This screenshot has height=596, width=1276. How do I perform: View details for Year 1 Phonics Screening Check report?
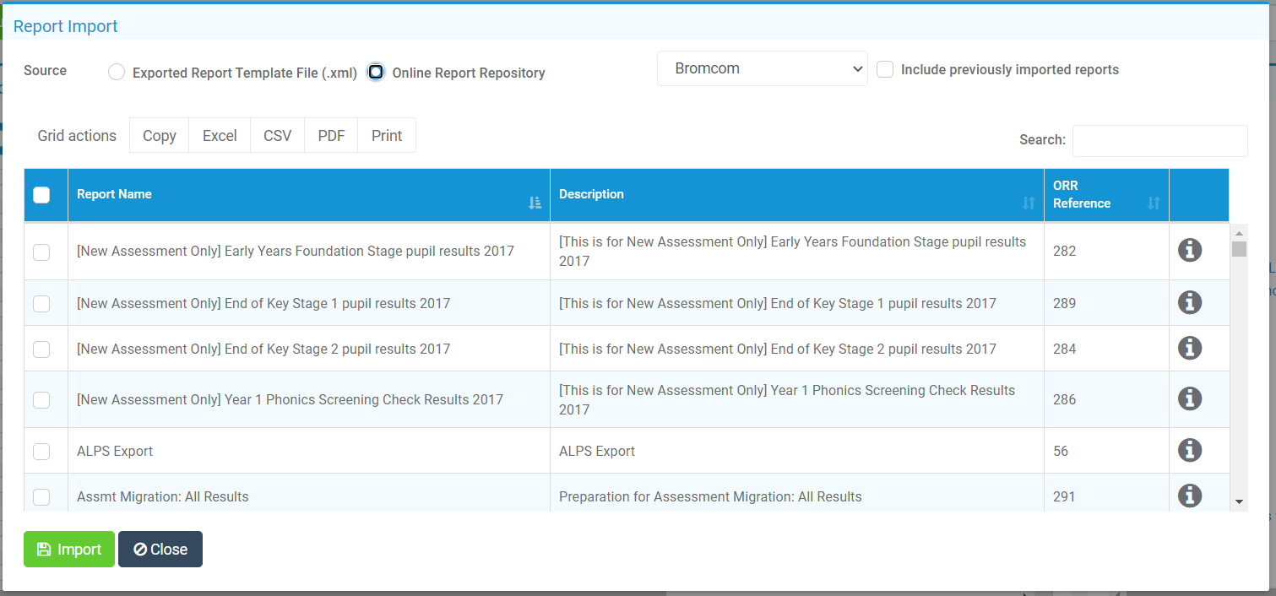click(x=1190, y=398)
